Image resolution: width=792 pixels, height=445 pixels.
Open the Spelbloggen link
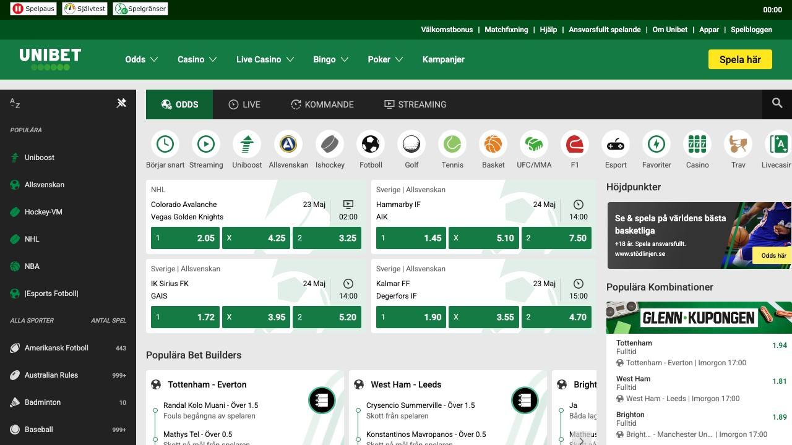[x=751, y=30]
